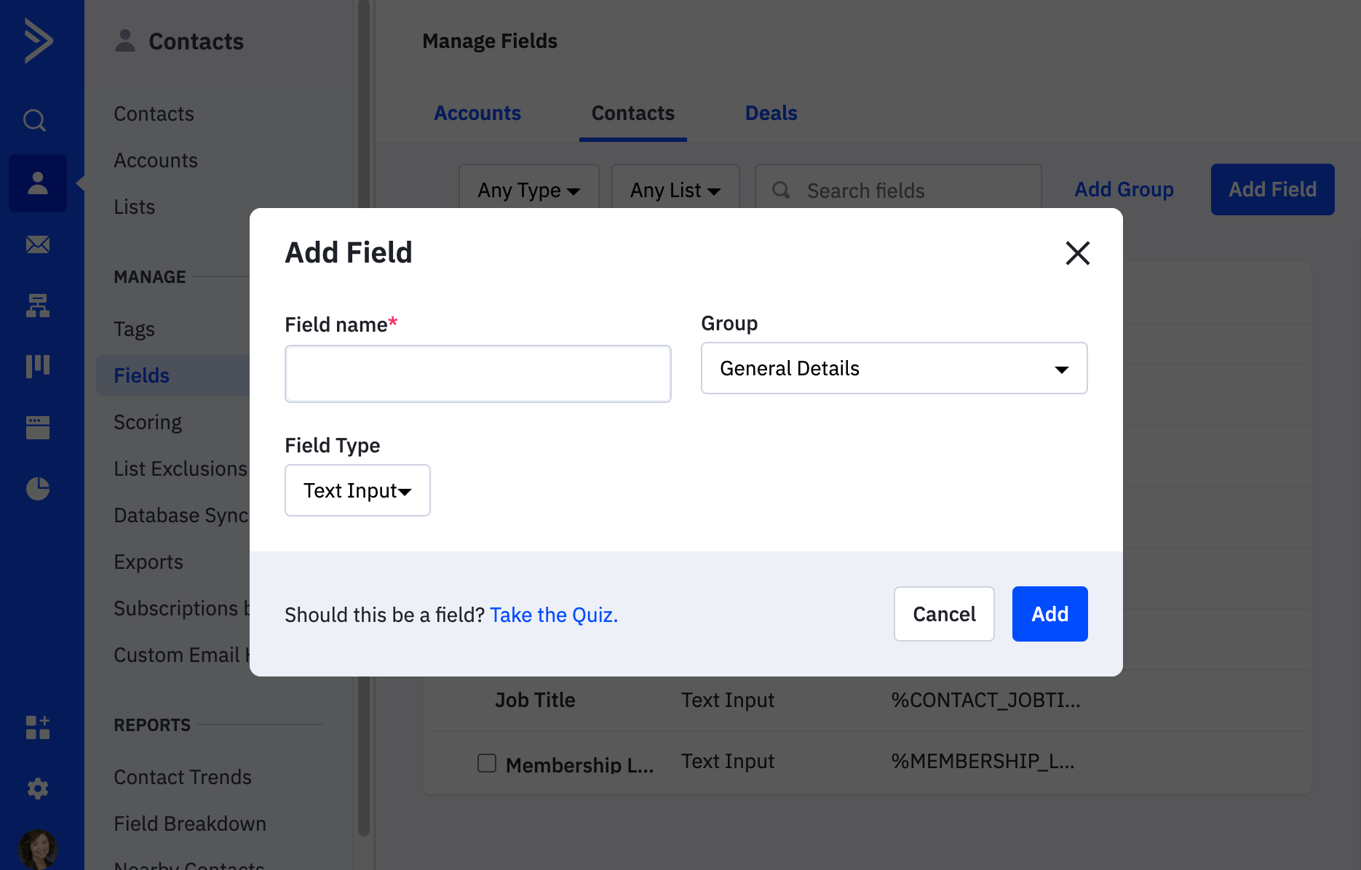
Task: Click the Apps grid icon near bottom sidebar
Action: coord(37,727)
